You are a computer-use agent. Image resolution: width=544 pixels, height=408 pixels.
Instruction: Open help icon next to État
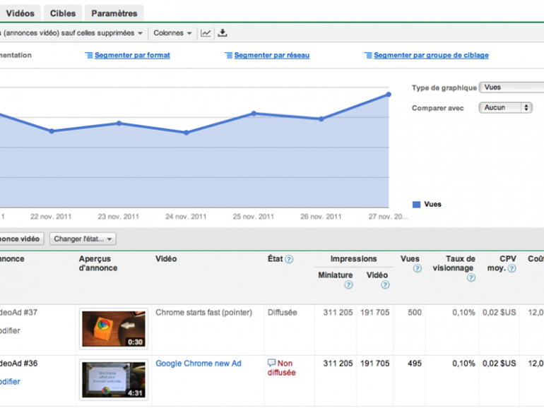click(289, 260)
